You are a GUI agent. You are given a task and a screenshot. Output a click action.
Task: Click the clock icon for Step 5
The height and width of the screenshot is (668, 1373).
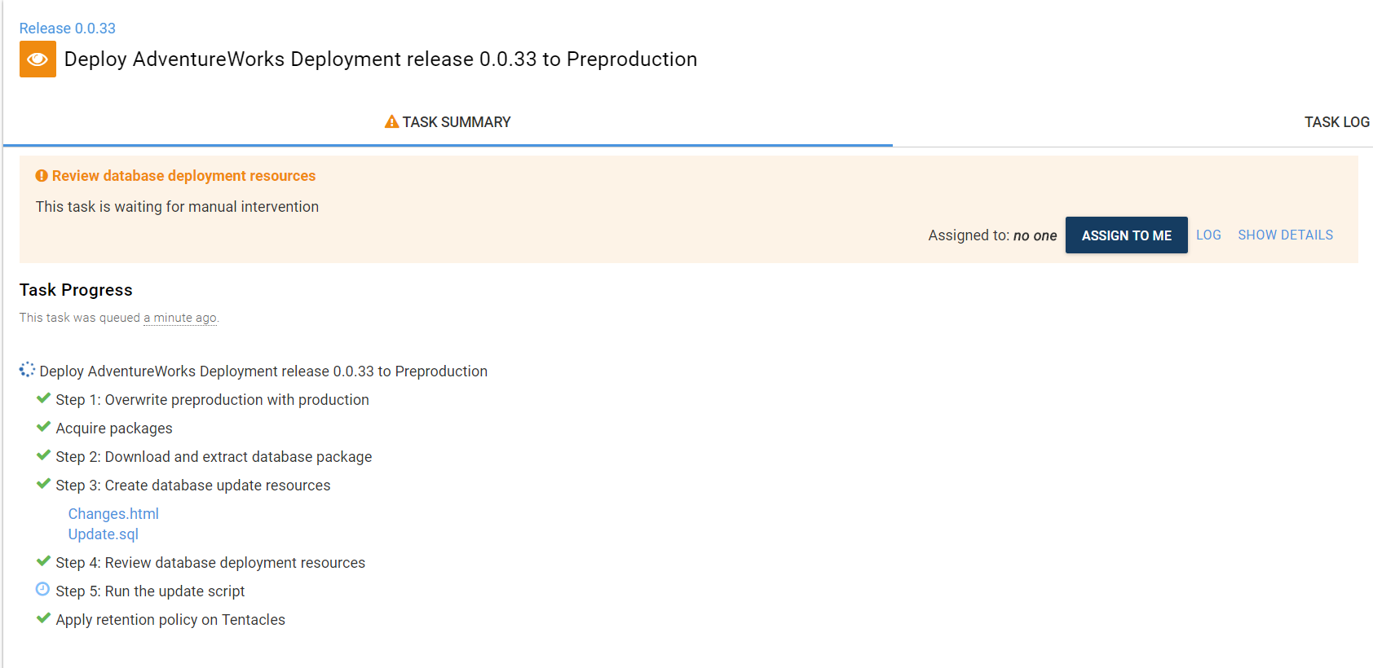pos(43,590)
